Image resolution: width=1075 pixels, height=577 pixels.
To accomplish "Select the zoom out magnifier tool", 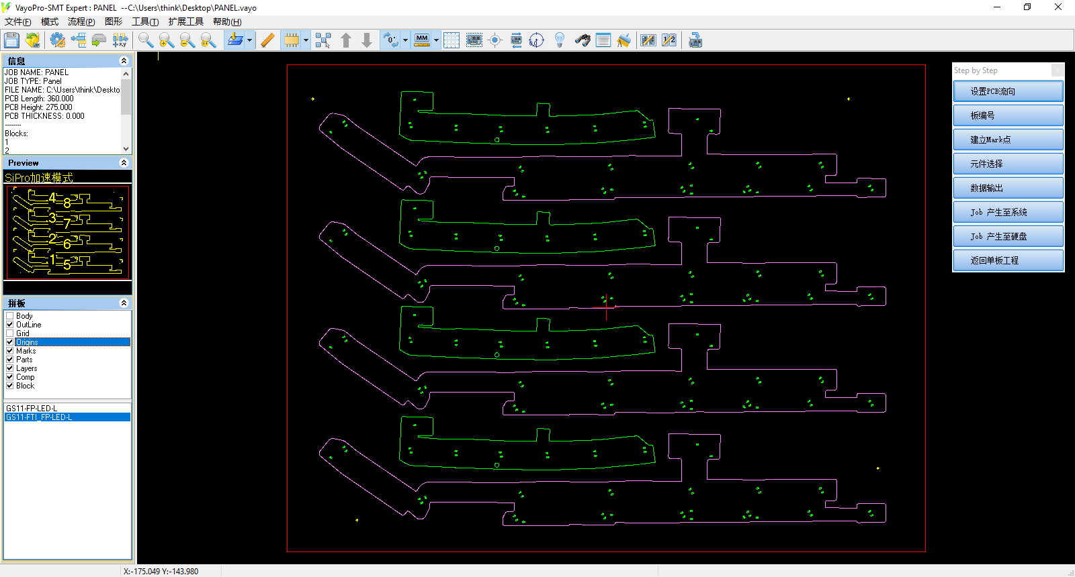I will pos(187,40).
